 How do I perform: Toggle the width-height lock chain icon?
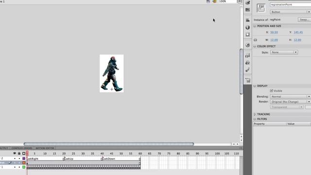click(x=255, y=40)
